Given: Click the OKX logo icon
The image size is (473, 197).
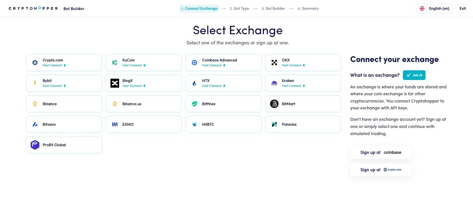Looking at the screenshot, I should (x=274, y=62).
